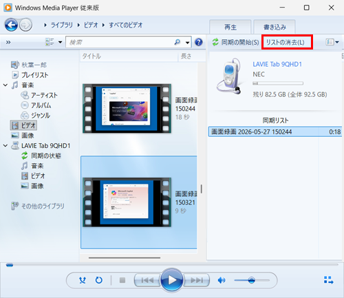Select ジャンル in navigation pane
Viewport: 344px width, 298px height.
coord(36,116)
